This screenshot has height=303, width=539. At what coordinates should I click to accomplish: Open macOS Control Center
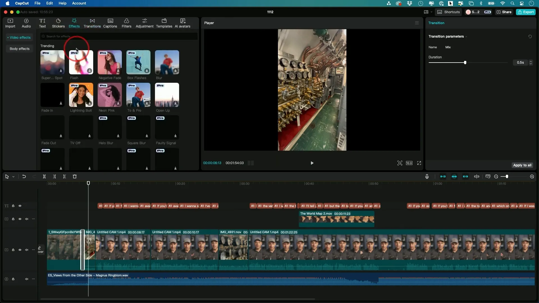pos(522,3)
